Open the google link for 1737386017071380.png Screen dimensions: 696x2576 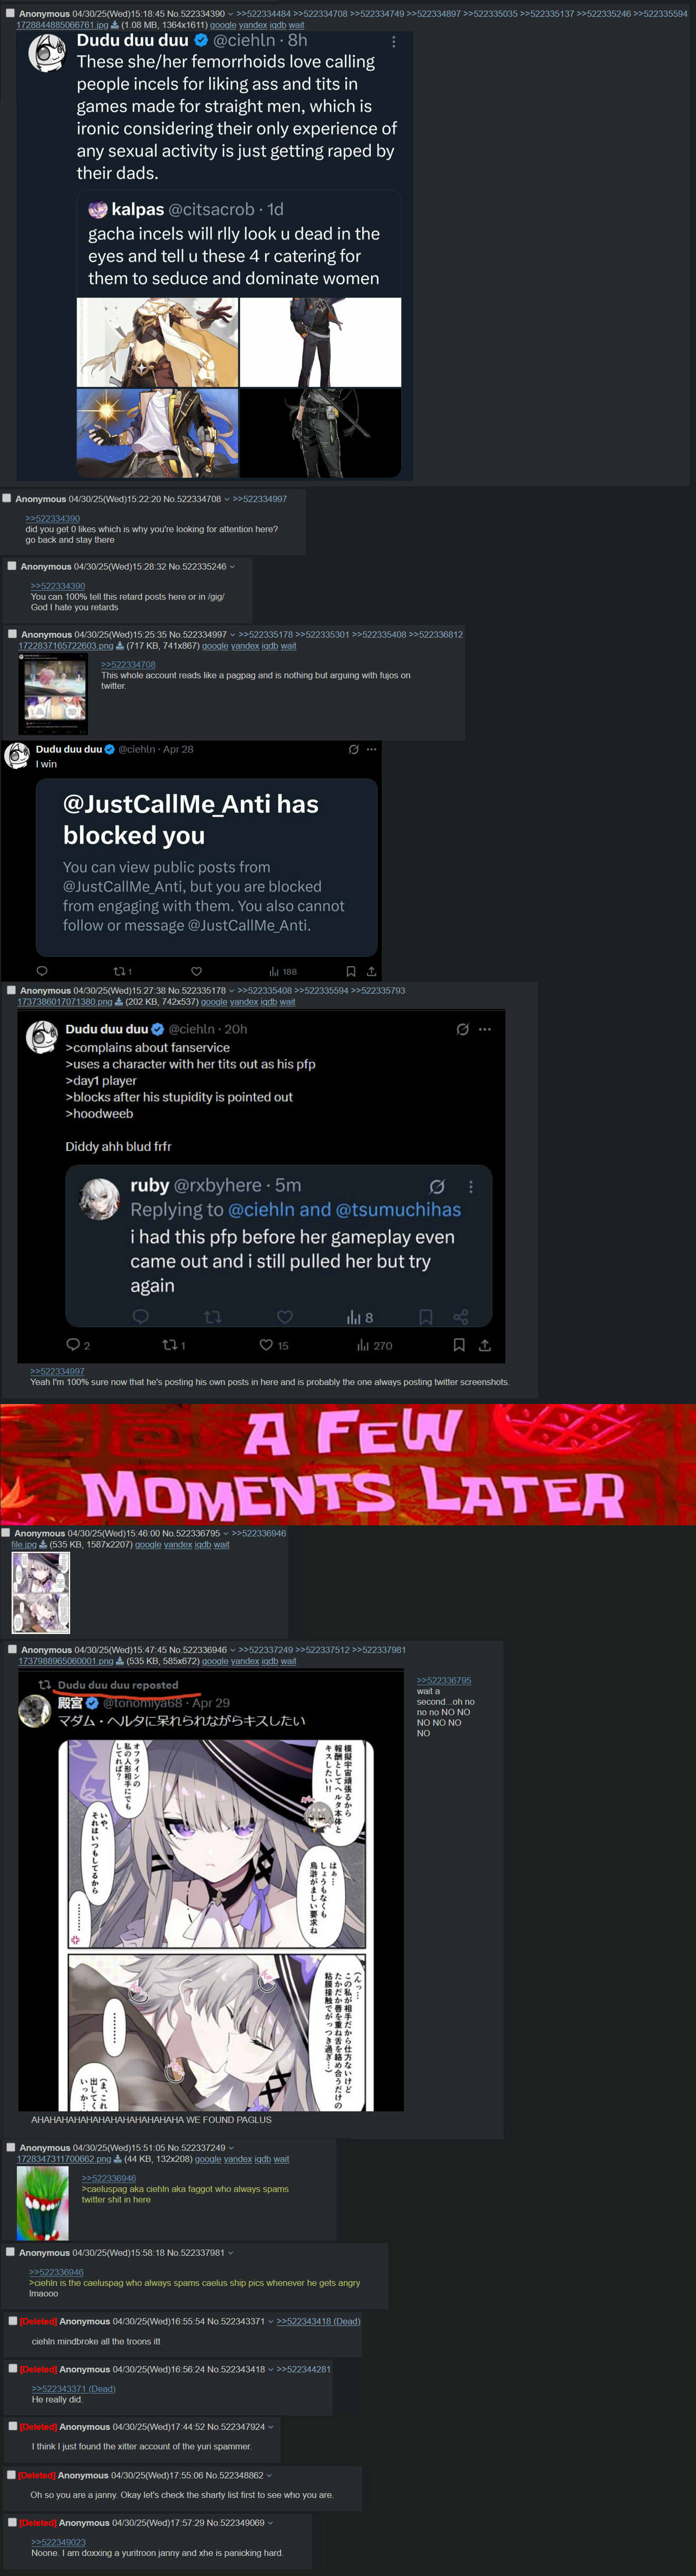214,1002
